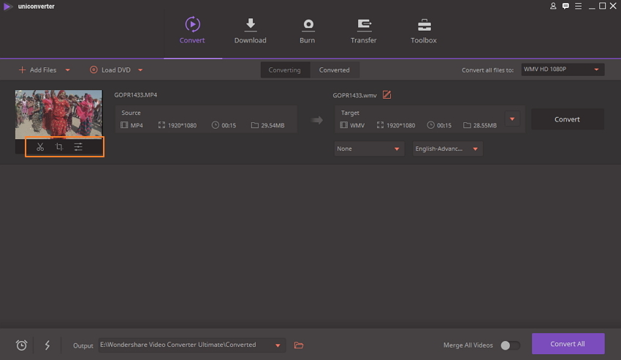Image resolution: width=621 pixels, height=360 pixels.
Task: Open the hamburger menu
Action: (x=578, y=6)
